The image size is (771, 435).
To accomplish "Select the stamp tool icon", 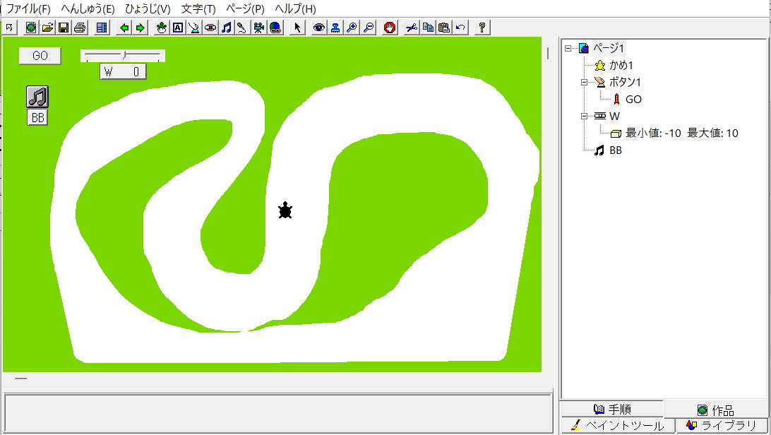I will click(335, 28).
